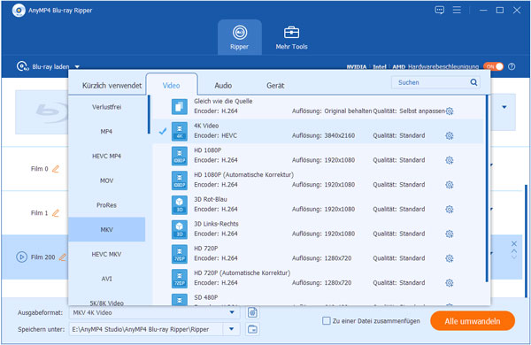The image size is (531, 345).
Task: Switch to the Kürzlich verwendet tab
Action: (x=112, y=86)
